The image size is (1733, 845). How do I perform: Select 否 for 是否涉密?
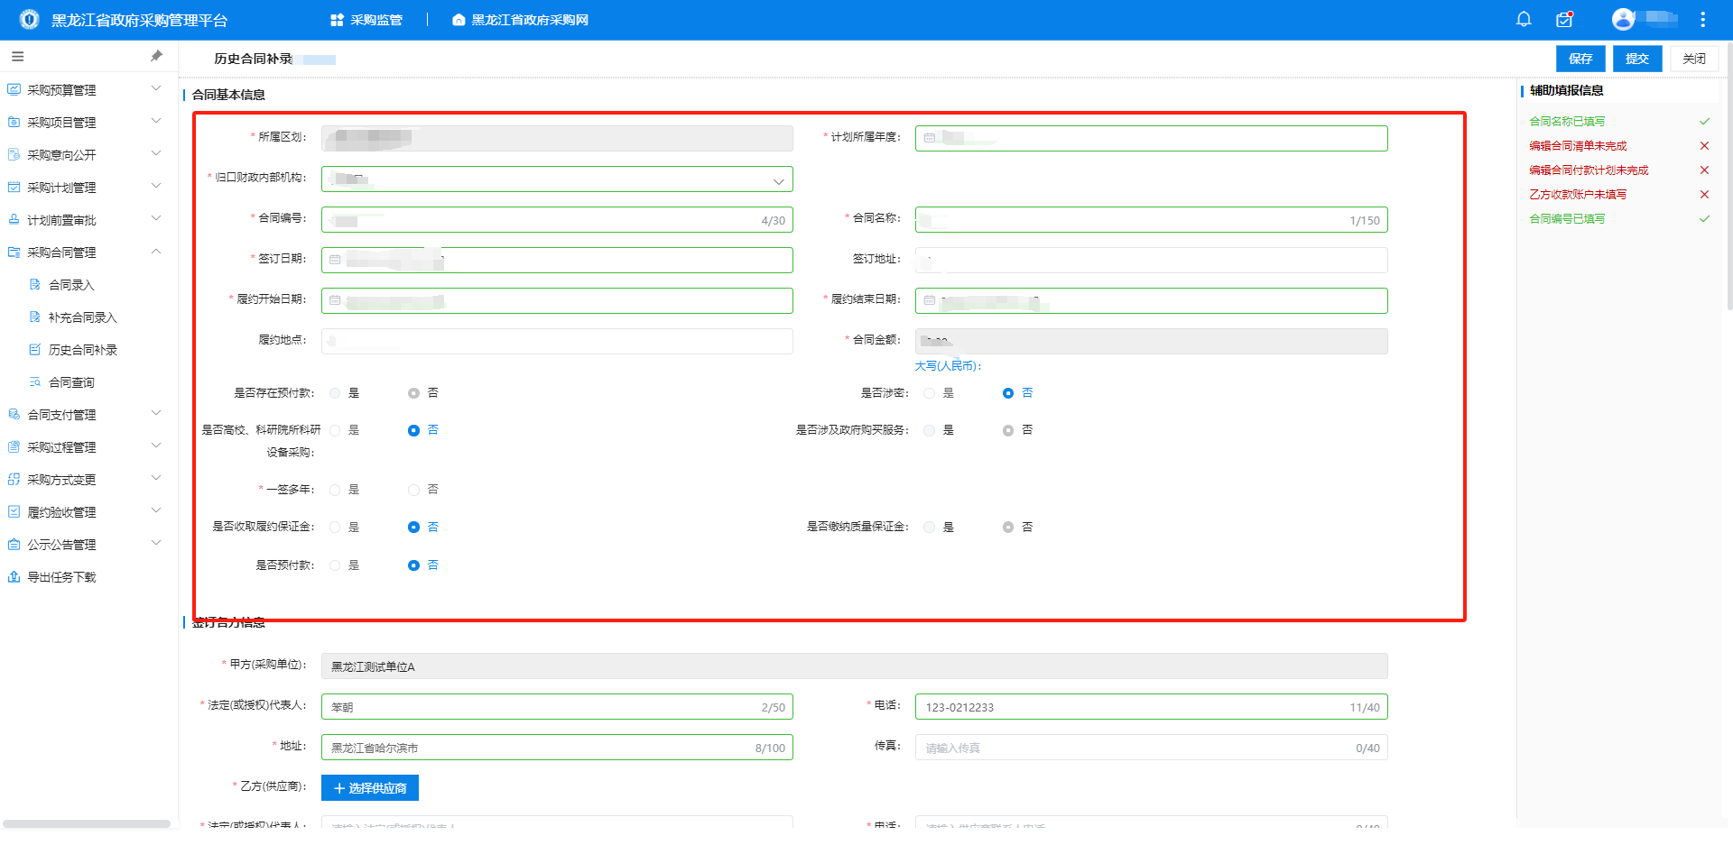click(1008, 393)
